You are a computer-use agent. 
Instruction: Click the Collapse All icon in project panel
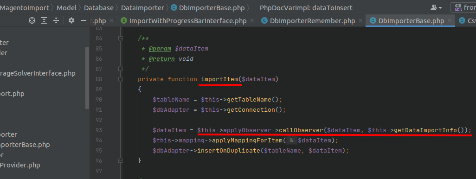click(x=56, y=20)
